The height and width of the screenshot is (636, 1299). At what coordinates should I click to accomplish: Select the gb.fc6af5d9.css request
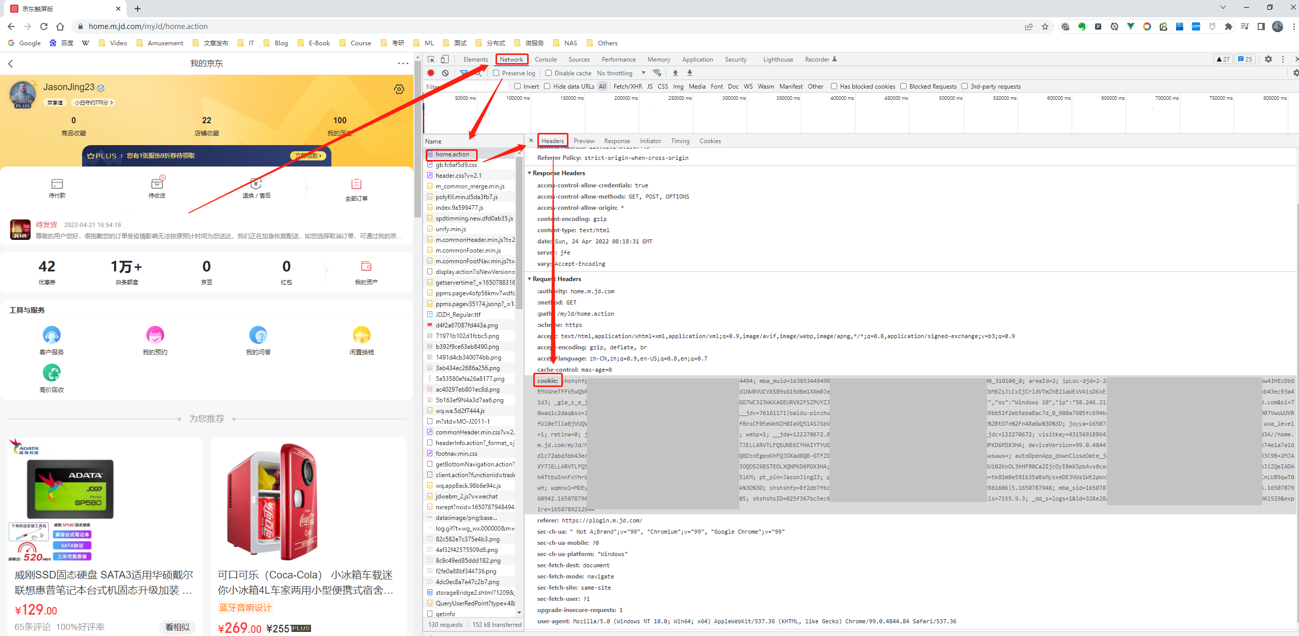[x=456, y=165]
